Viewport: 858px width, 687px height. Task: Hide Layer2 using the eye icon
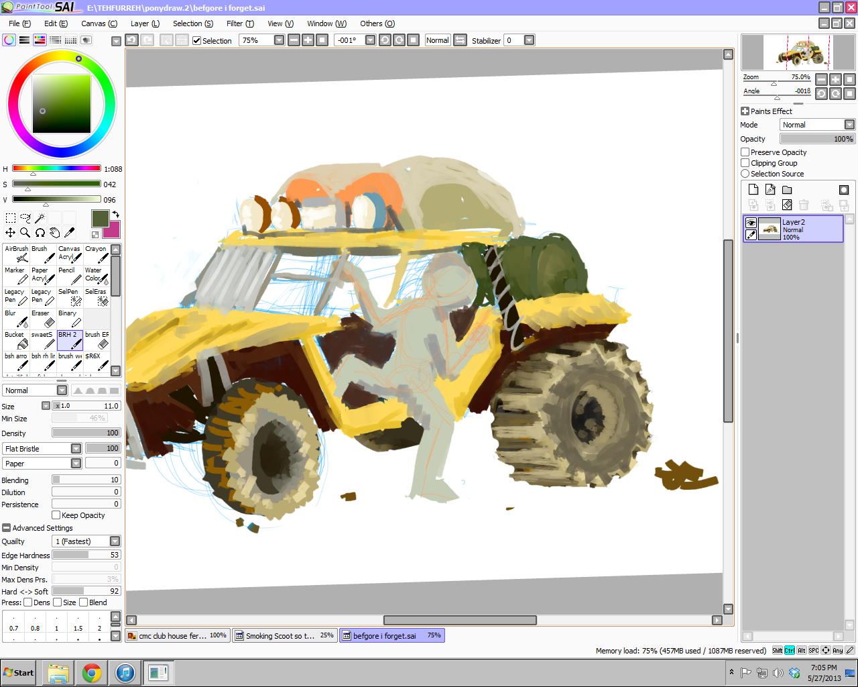[751, 223]
